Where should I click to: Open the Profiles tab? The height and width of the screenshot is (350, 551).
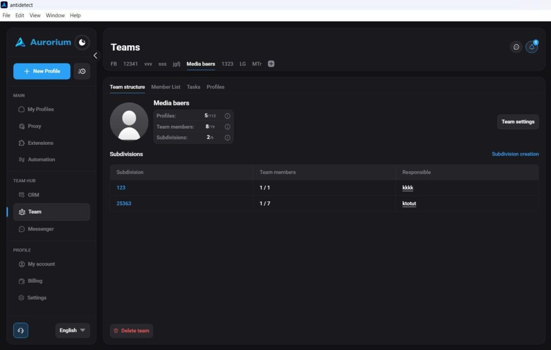(215, 87)
